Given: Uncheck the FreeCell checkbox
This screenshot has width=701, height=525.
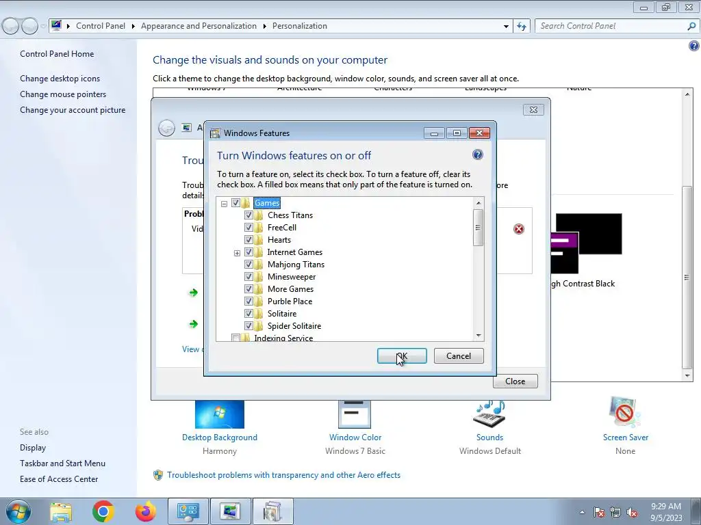Looking at the screenshot, I should [248, 228].
